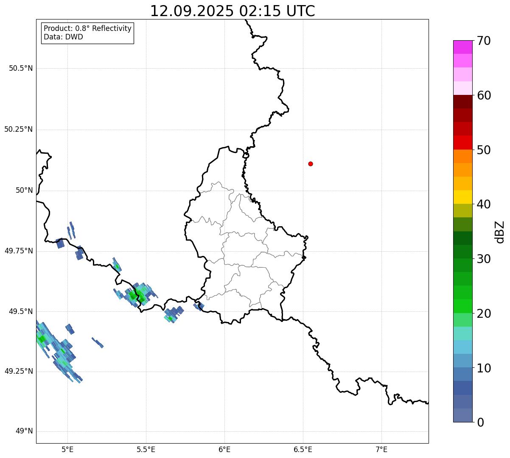Click the yellow colorbar segment above 40
This screenshot has height=458, width=510.
(x=462, y=197)
